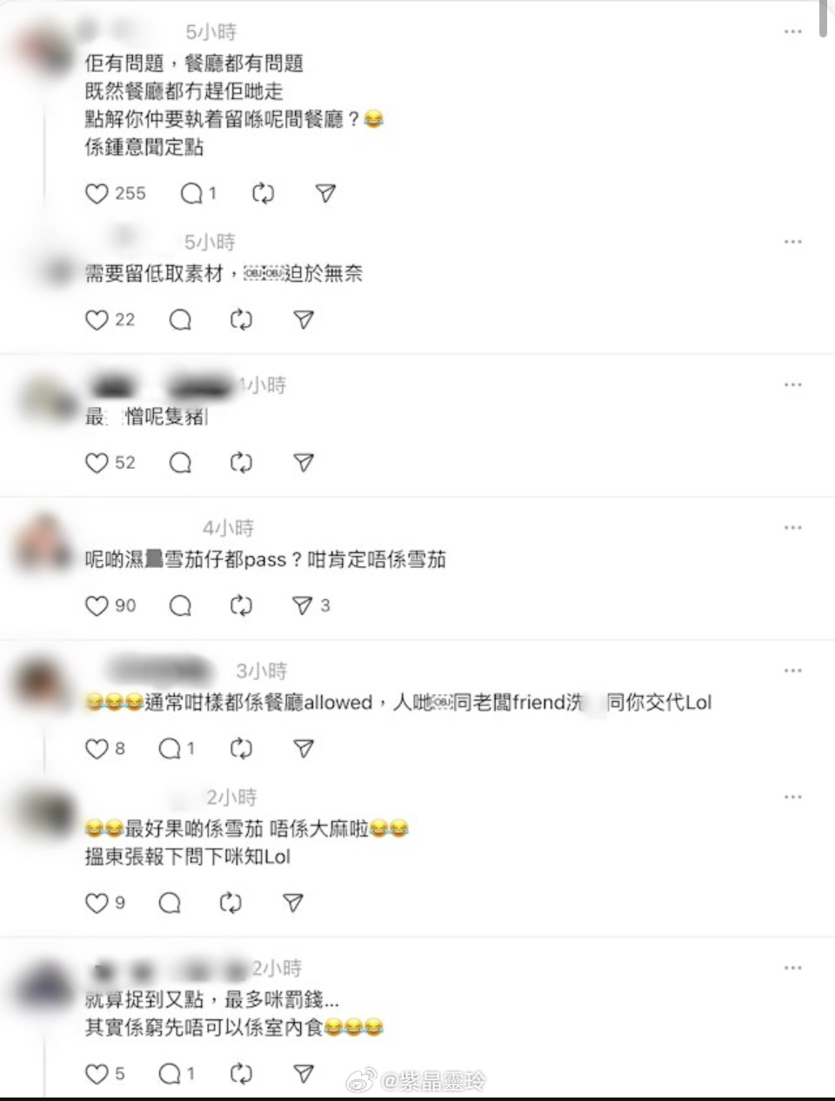Like the comment with 8 likes
This screenshot has width=835, height=1101.
point(97,748)
